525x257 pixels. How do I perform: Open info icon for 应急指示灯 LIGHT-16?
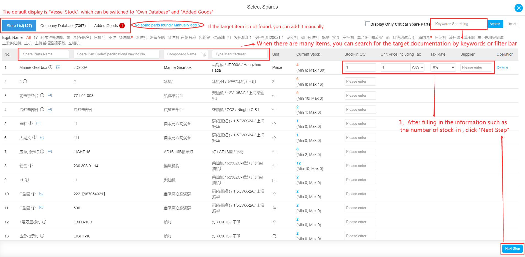click(x=42, y=236)
